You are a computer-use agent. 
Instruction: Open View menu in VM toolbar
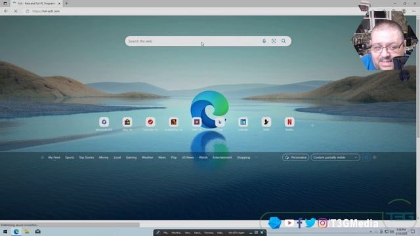(188, 233)
